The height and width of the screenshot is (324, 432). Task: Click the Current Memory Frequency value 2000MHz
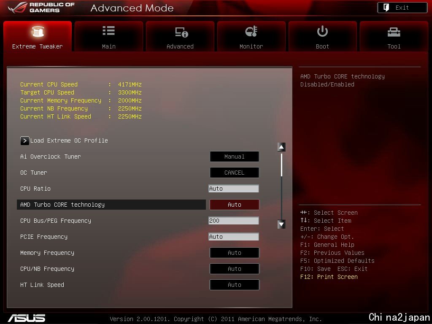[x=130, y=100]
